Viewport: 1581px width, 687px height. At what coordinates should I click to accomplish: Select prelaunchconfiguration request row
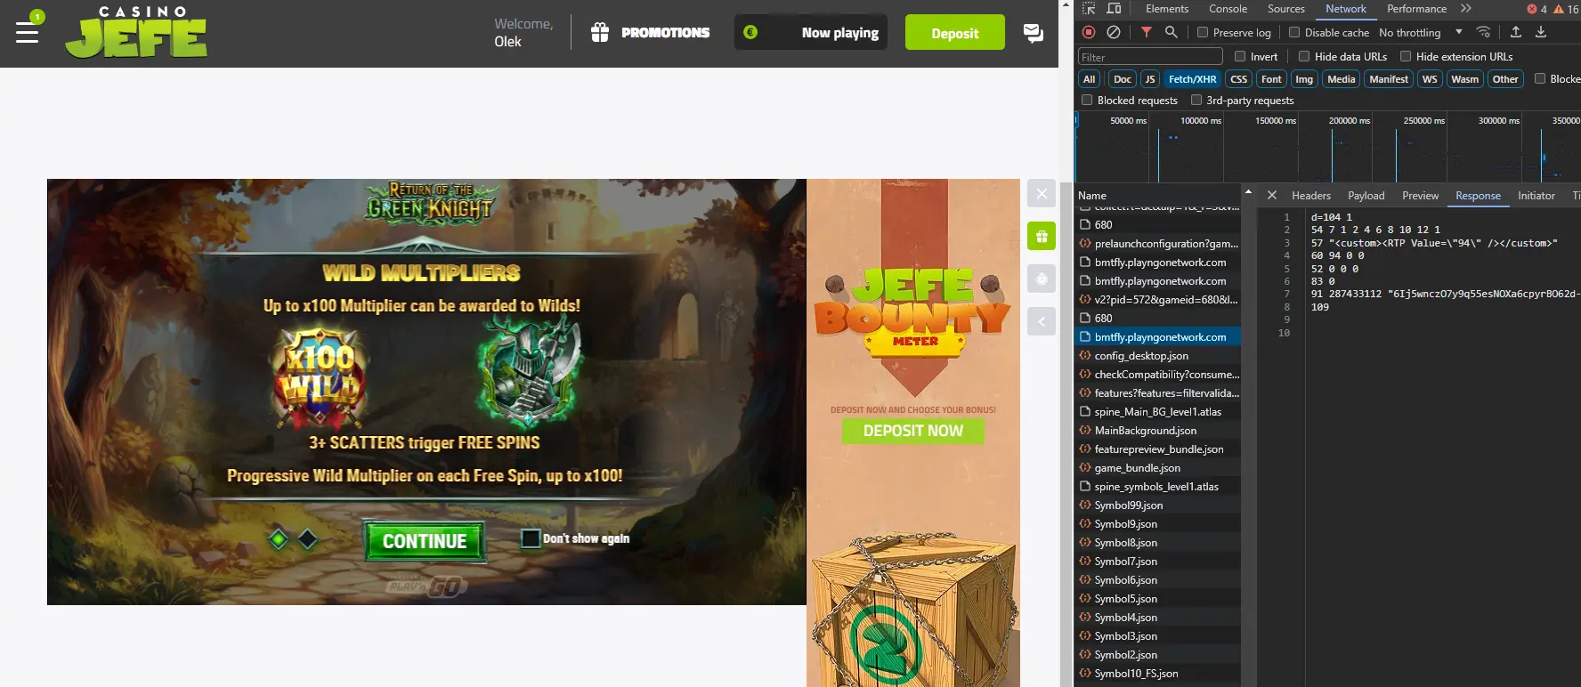(1159, 244)
